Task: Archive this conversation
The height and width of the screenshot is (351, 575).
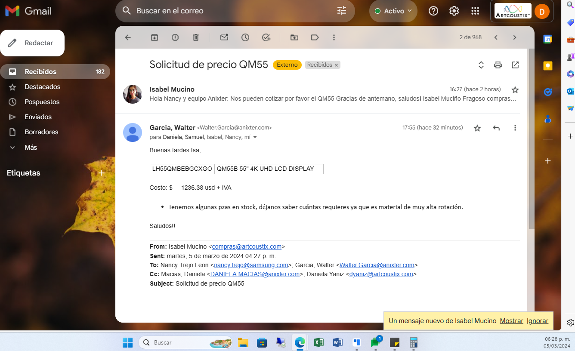Action: 154,37
